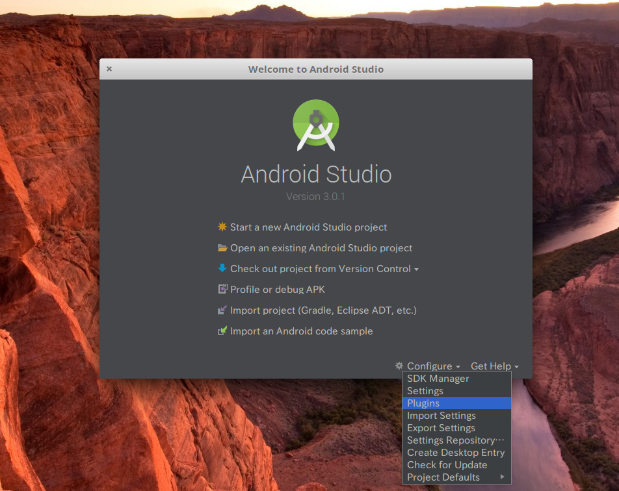Open Settings Repository… menu item
619x491 pixels.
click(x=456, y=440)
